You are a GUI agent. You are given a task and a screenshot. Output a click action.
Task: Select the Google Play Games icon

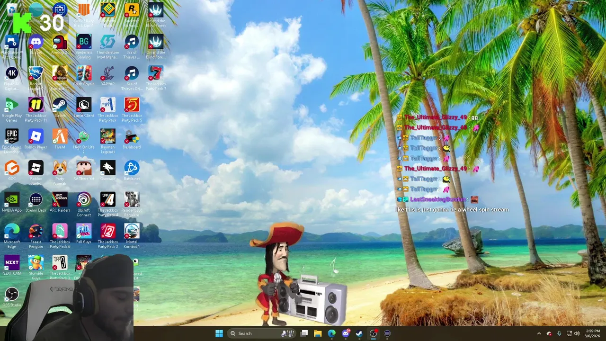tap(12, 110)
